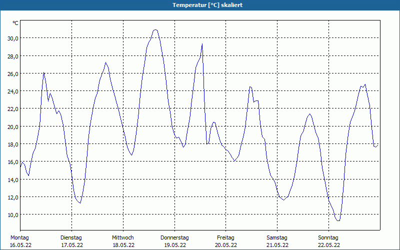Select the 18,0 y-axis tick label
400x250 pixels.
12,144
